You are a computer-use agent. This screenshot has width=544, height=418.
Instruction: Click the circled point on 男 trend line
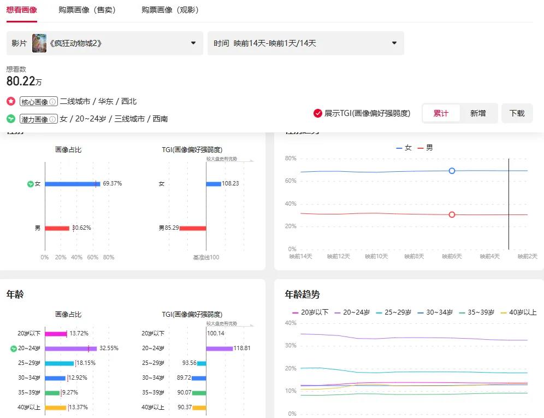(x=452, y=214)
